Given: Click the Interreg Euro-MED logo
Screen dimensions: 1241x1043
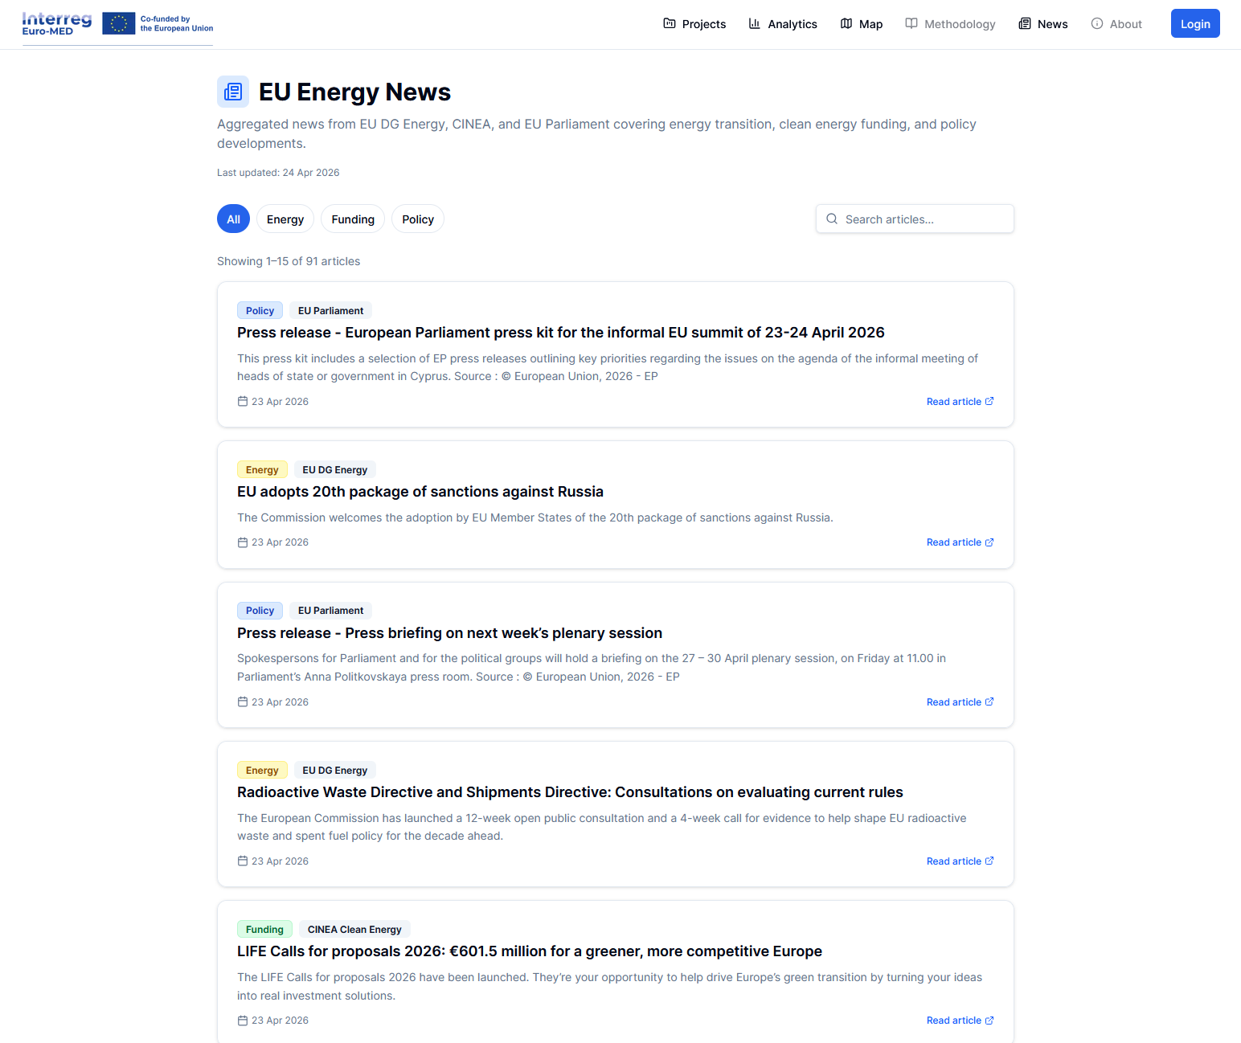Looking at the screenshot, I should [57, 24].
